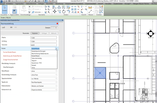Open the Wandfliesen dropdown
The height and width of the screenshot is (103, 157).
(44, 71)
